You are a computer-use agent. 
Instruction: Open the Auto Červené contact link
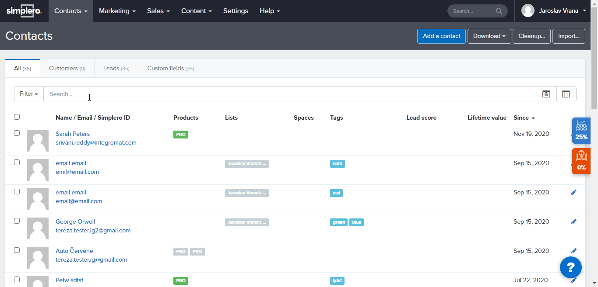[x=74, y=251]
